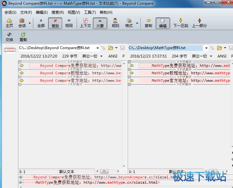This screenshot has height=188, width=233.
Task: Copy Beyond Compare官方地址 line to right
Action: pos(22,80)
